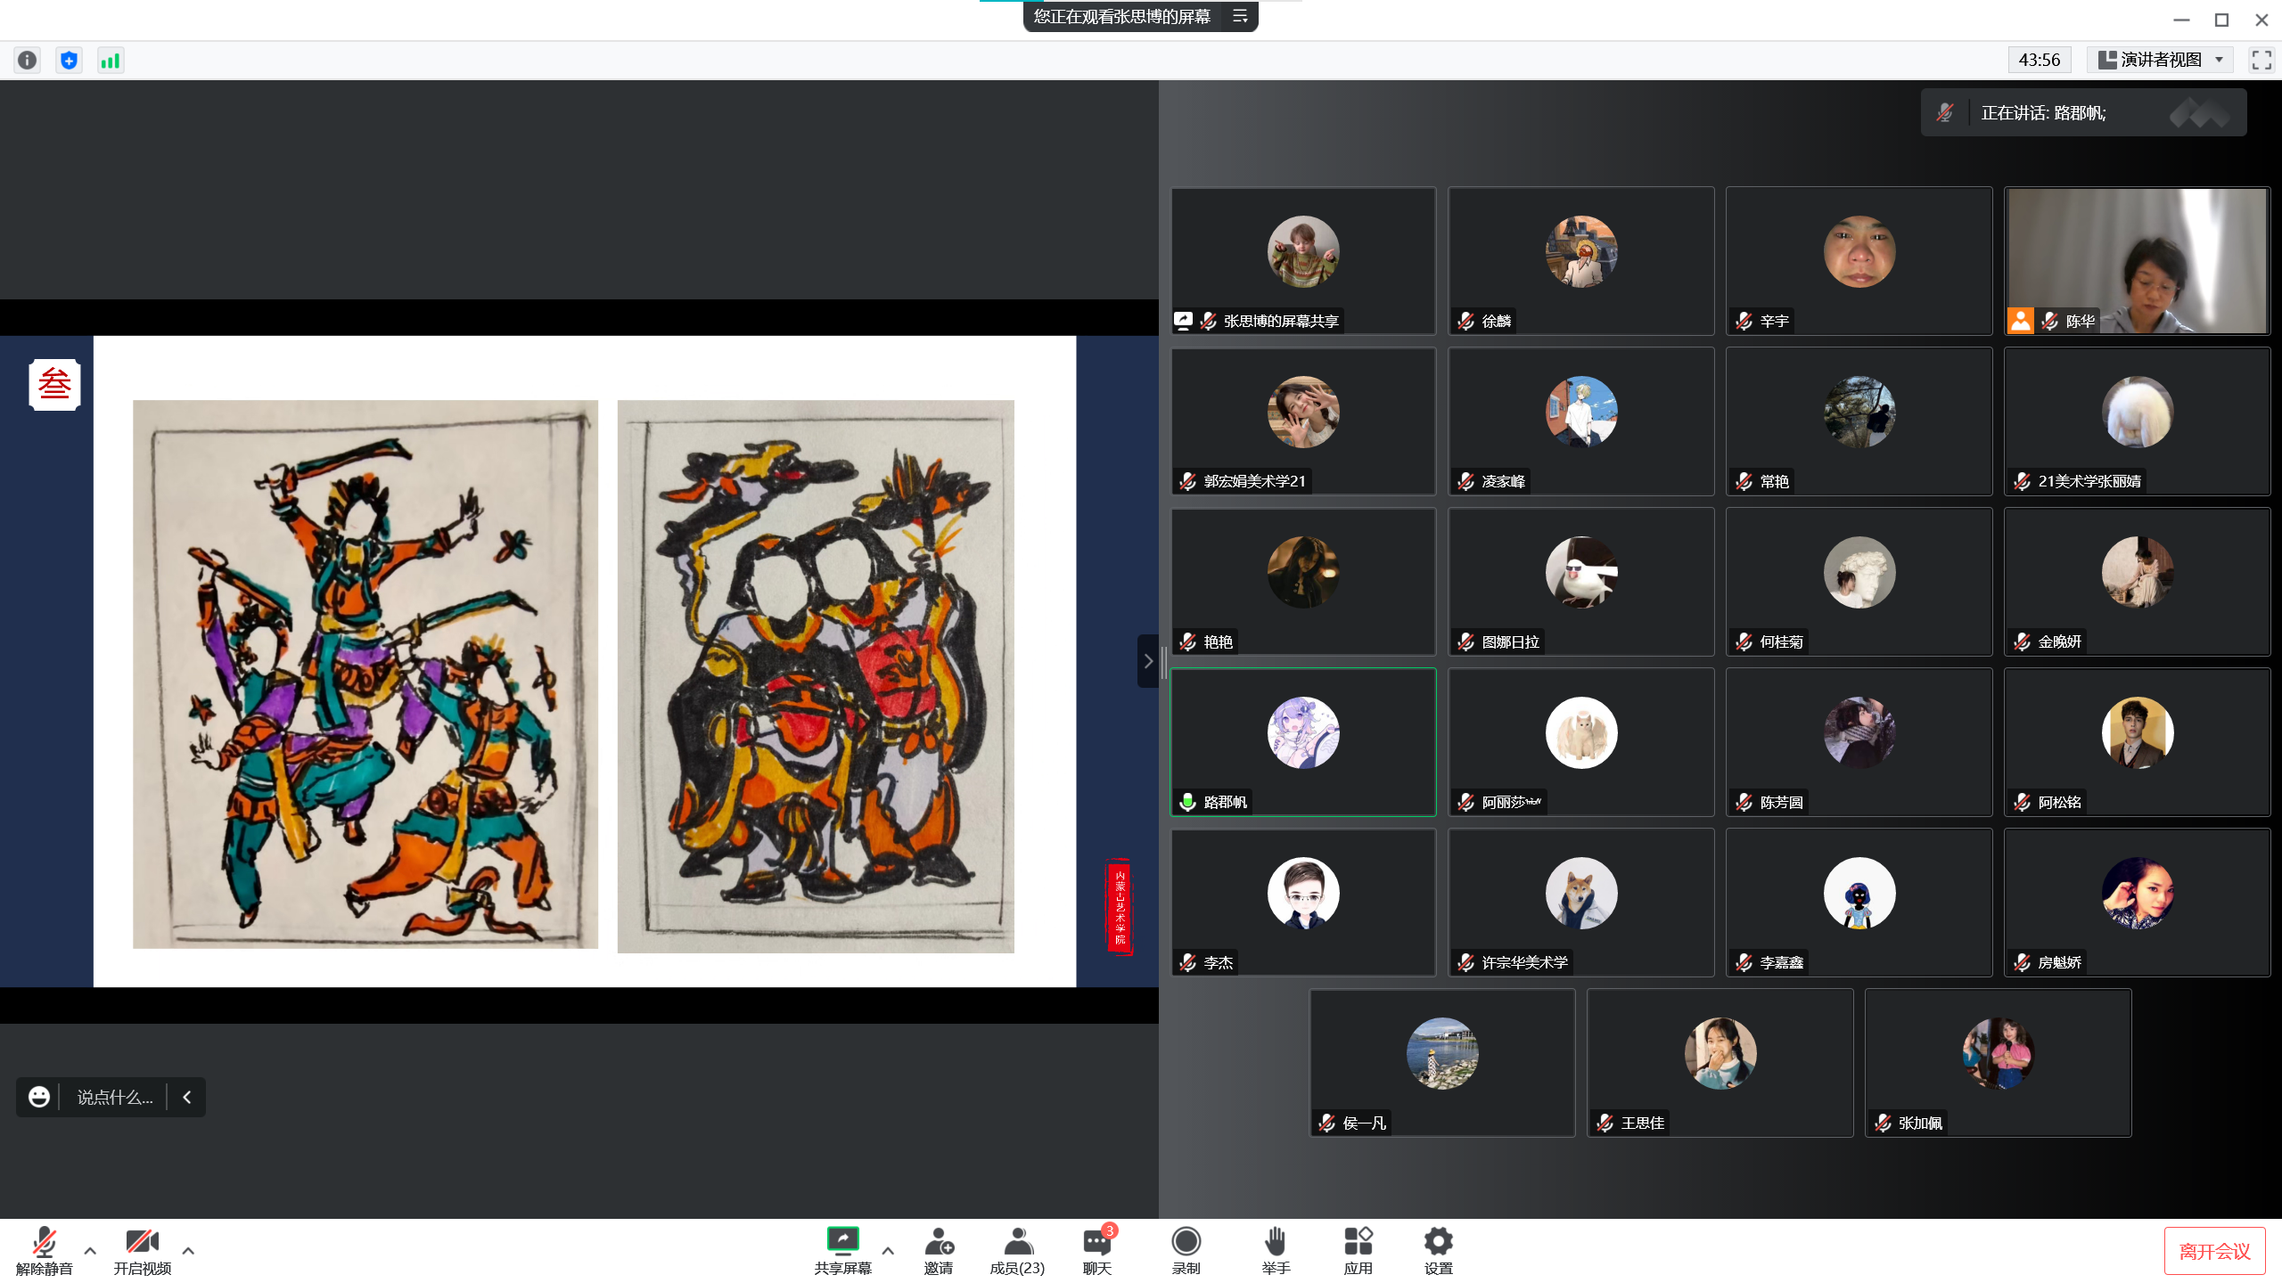Click 图娜日拉's bird avatar
The height and width of the screenshot is (1283, 2282).
pyautogui.click(x=1581, y=572)
